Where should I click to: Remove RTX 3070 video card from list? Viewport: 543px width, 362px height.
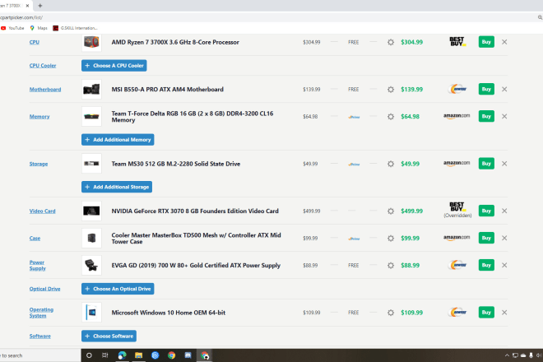504,211
